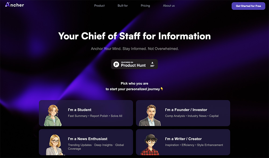Select the Founder avatar in gray suit
269x158 pixels.
pos(150,115)
